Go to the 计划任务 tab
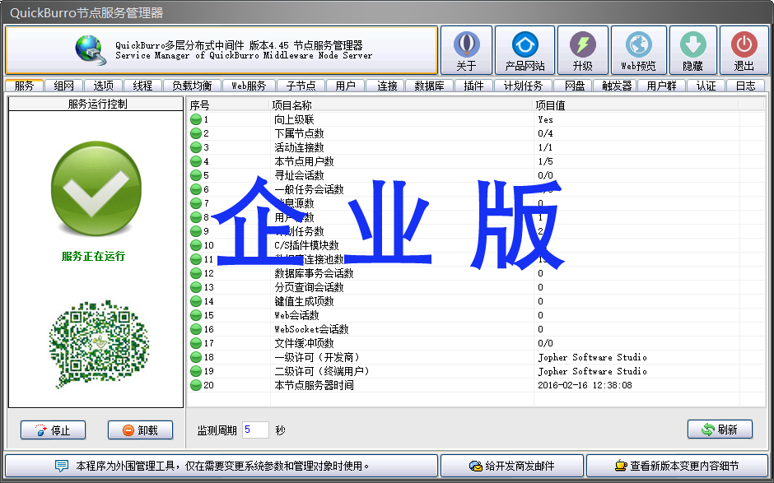 coord(523,86)
